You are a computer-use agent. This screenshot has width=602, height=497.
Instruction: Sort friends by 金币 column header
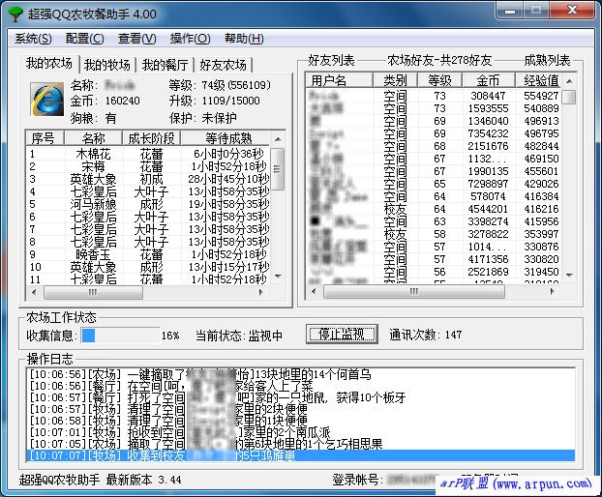[x=489, y=80]
